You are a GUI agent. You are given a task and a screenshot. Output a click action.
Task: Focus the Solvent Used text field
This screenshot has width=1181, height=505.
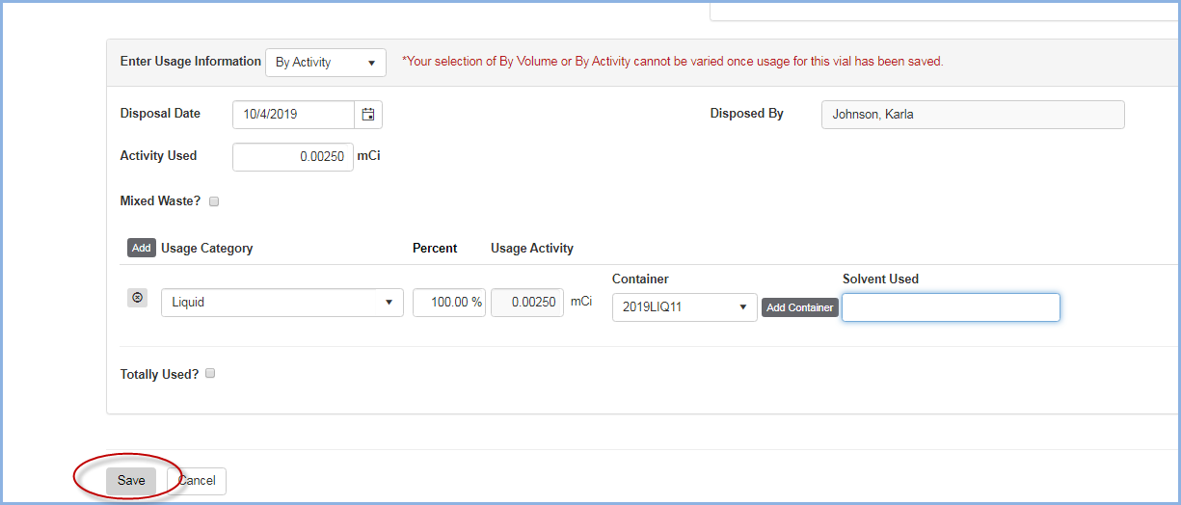(x=951, y=307)
